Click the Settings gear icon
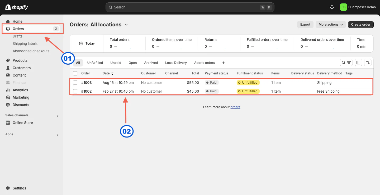The image size is (380, 195). [x=8, y=188]
